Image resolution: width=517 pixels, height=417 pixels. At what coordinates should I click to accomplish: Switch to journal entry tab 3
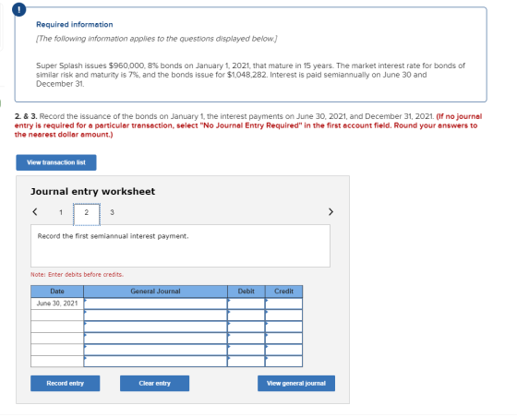point(112,212)
